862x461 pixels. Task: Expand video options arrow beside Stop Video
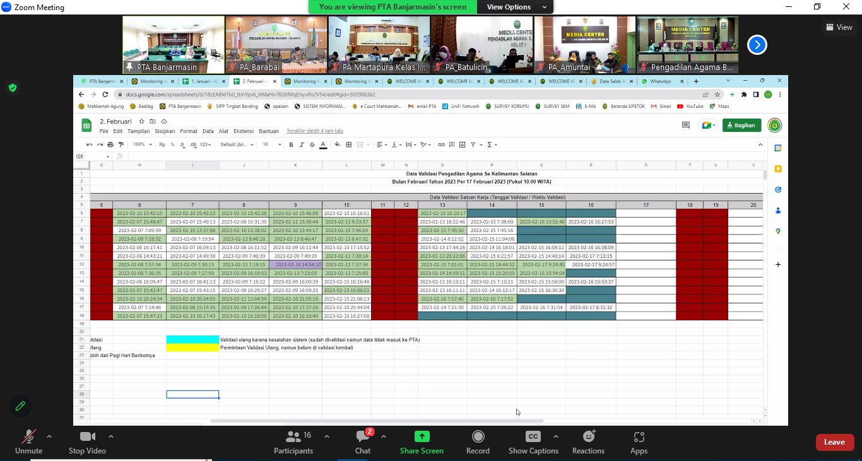coord(111,436)
